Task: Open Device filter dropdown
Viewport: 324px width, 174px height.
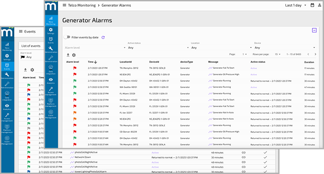Action: point(285,47)
